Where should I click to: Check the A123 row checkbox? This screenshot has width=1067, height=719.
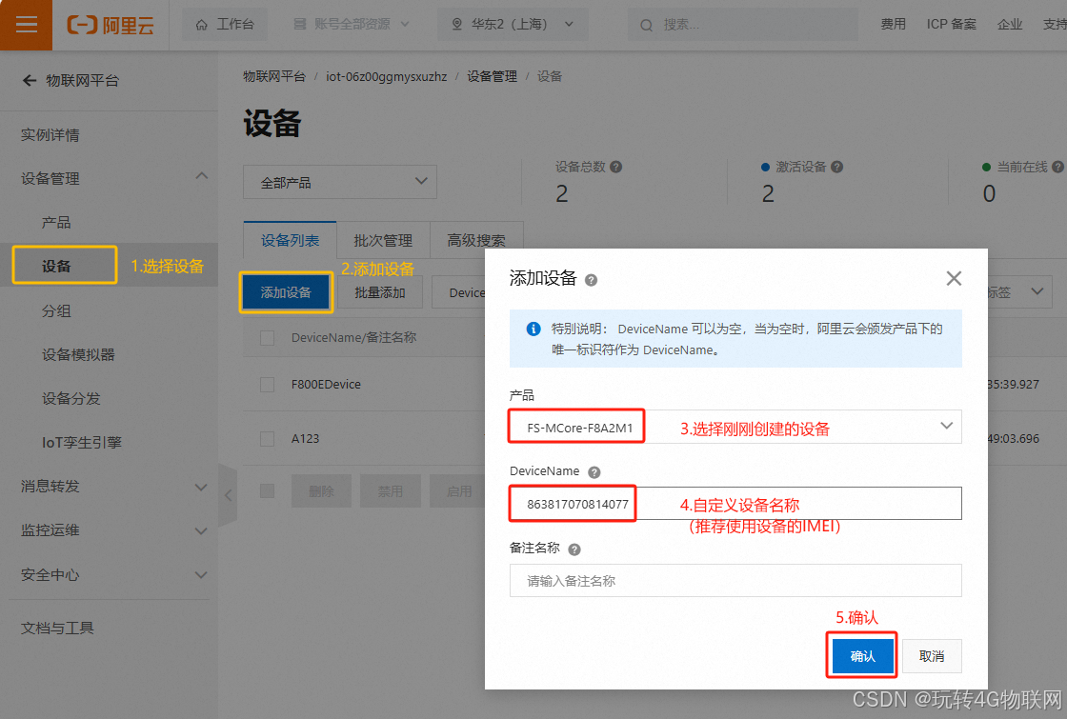tap(268, 439)
